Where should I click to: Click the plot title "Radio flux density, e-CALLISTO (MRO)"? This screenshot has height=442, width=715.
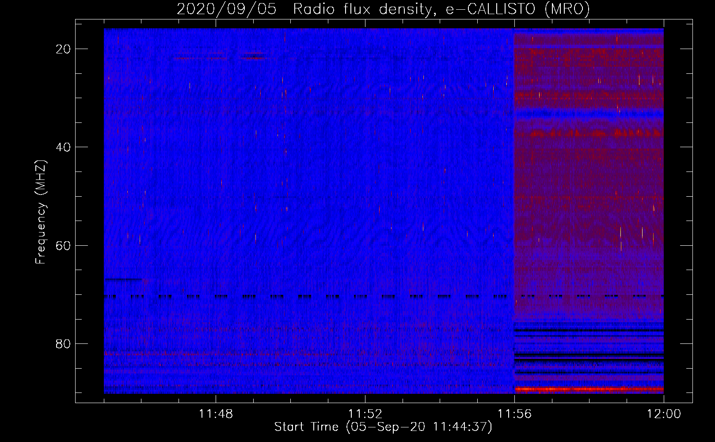[441, 9]
